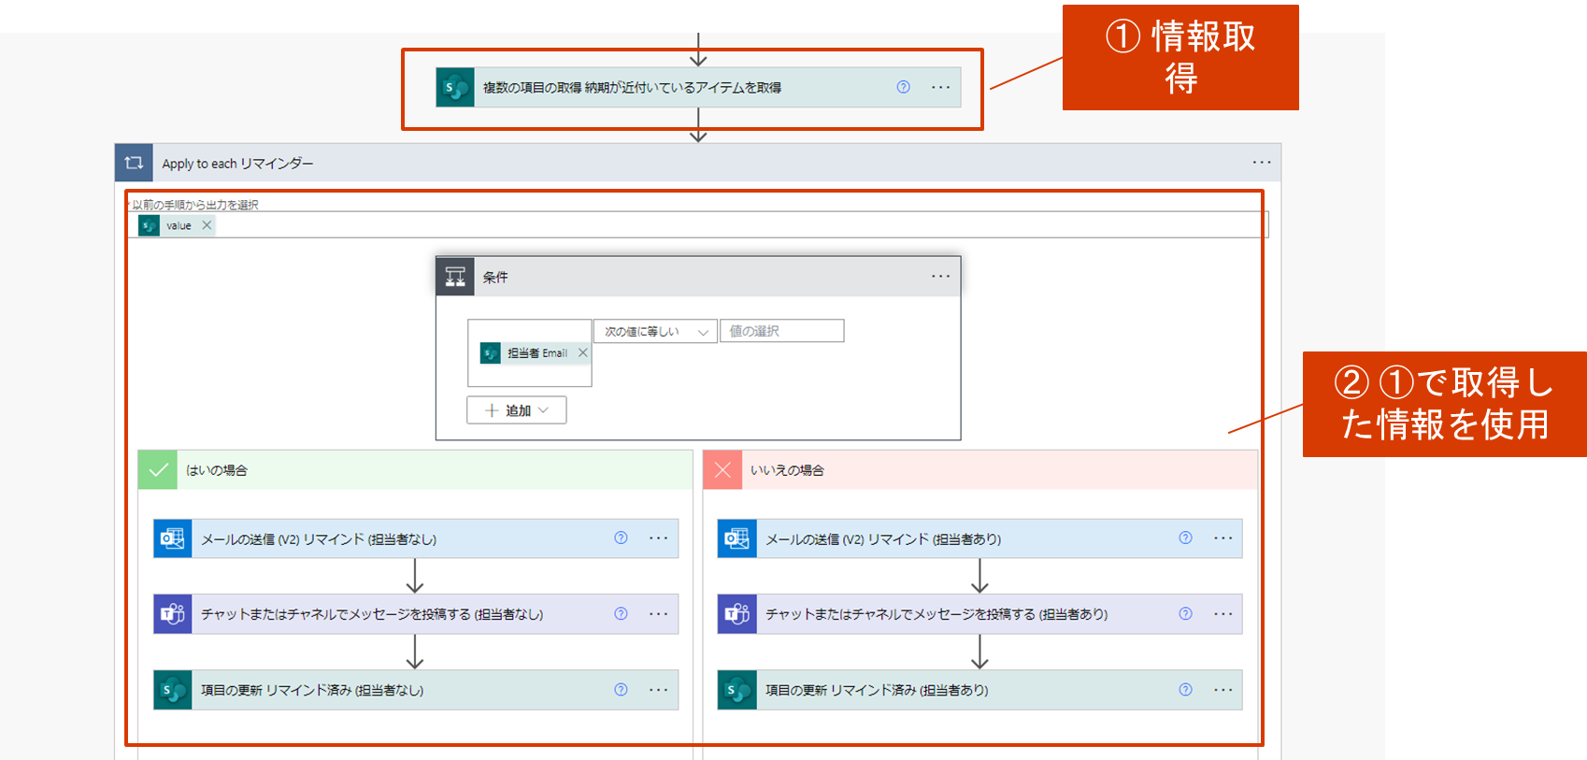Open ellipsis menu of 項目の更新 (担当者あり)
The height and width of the screenshot is (760, 1587).
pos(1222,690)
